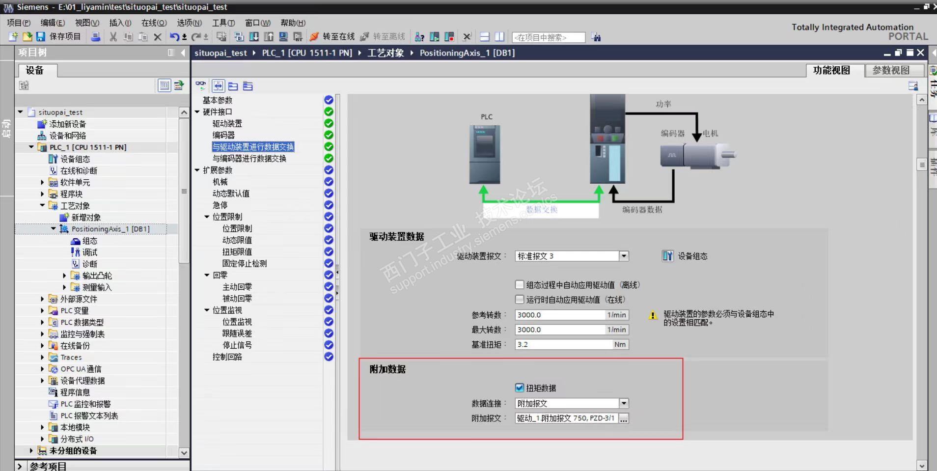Click the stop CPU icon

tap(449, 37)
